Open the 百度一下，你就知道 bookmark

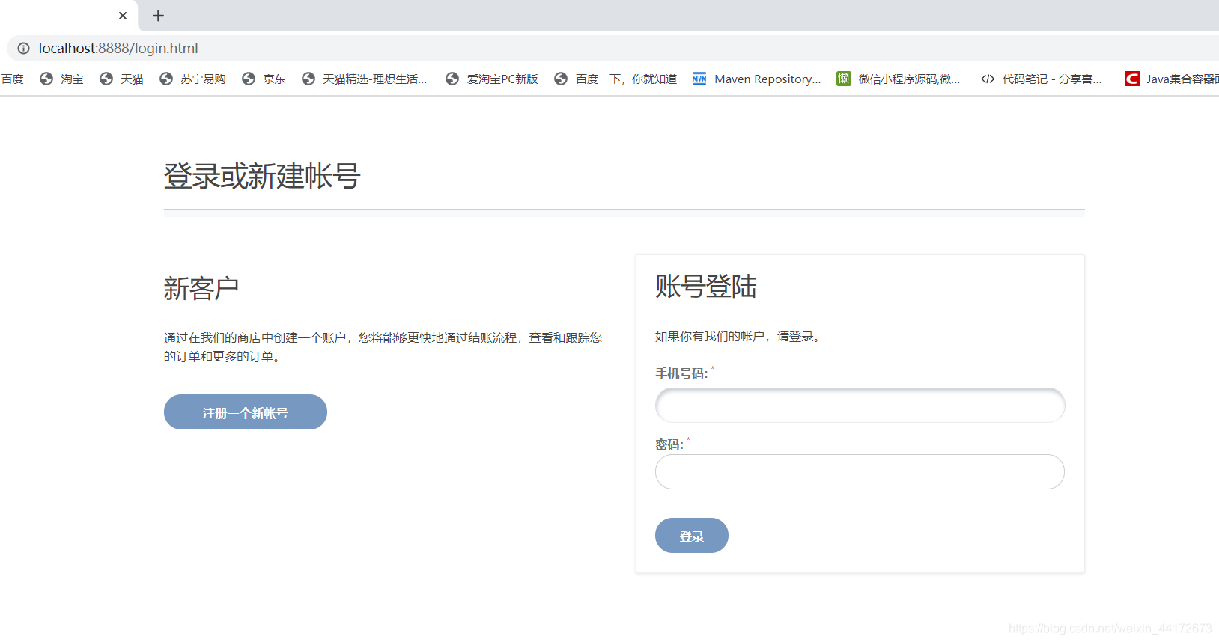pyautogui.click(x=615, y=79)
